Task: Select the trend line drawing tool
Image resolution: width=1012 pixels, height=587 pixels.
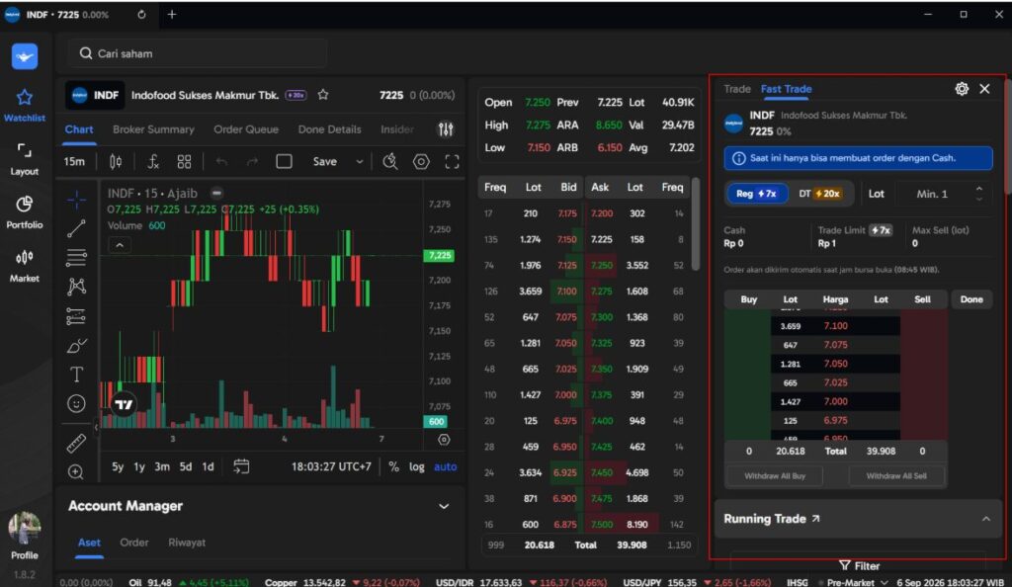Action: click(76, 228)
